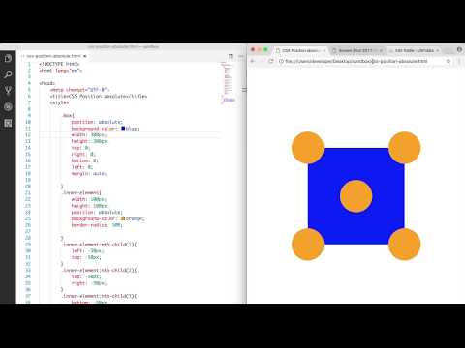Select the css-position-absolute.html editor tab

point(53,56)
